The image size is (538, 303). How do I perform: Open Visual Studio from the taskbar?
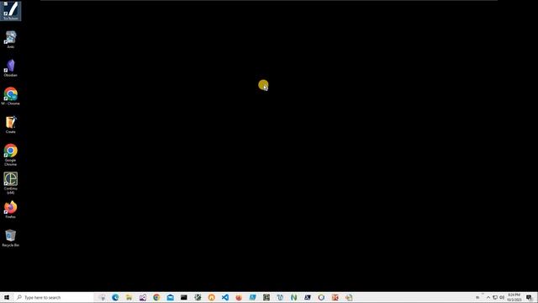coord(143,297)
